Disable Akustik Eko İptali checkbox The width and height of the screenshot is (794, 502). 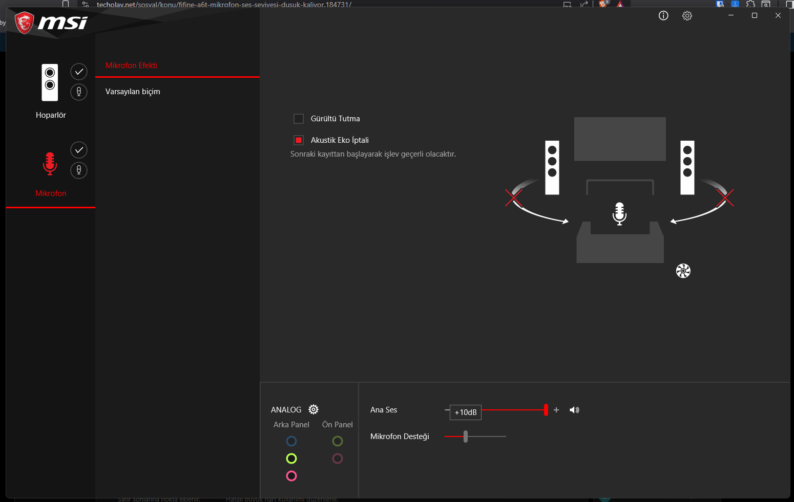(299, 140)
